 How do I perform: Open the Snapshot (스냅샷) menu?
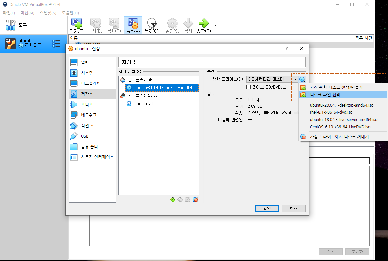coord(48,13)
